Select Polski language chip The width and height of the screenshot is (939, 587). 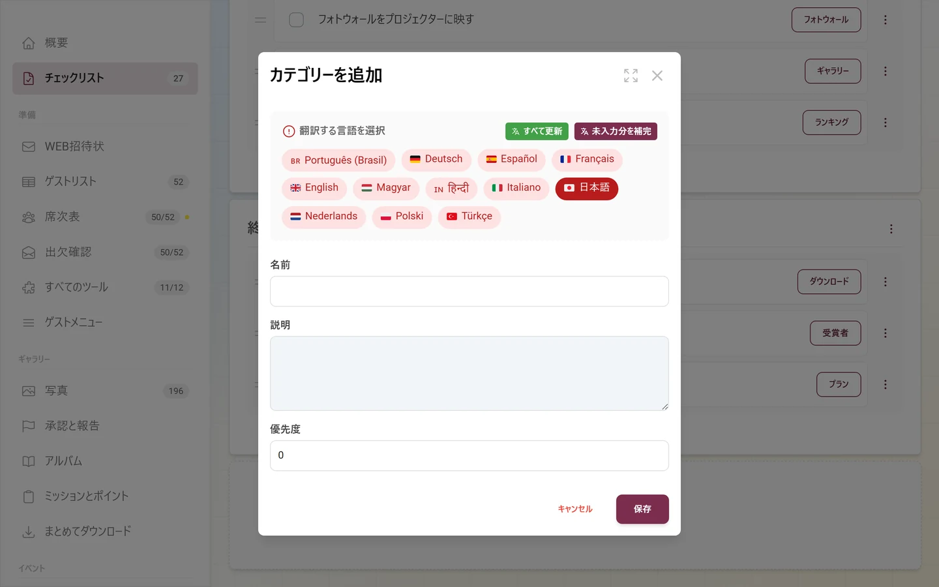[402, 217]
